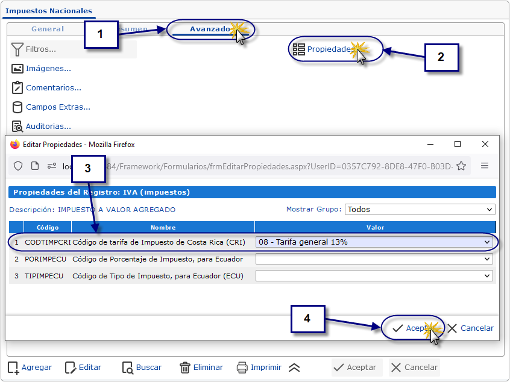510x382 pixels.
Task: Select the Impuestos Nacionales tab header
Action: pyautogui.click(x=49, y=11)
